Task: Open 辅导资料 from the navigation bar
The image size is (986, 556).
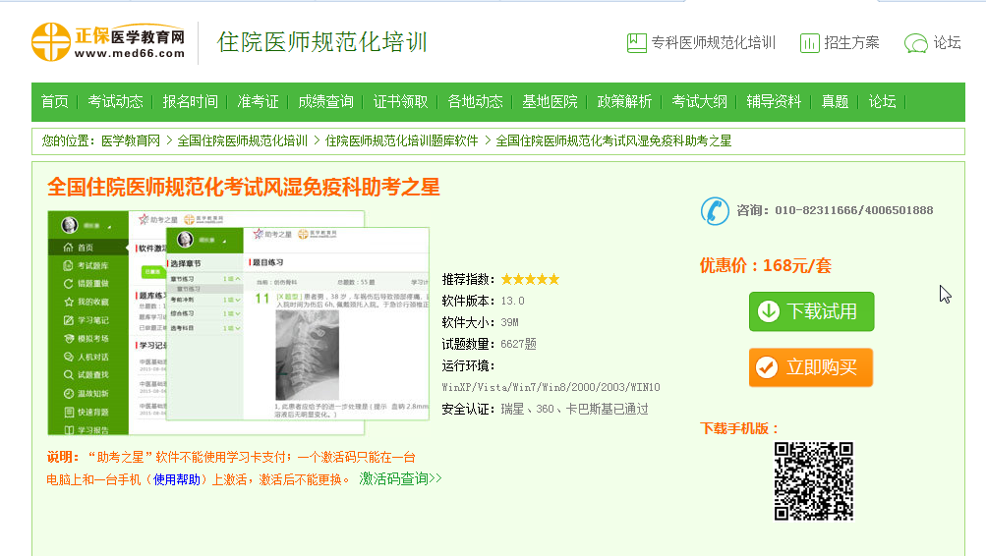Action: coord(774,102)
